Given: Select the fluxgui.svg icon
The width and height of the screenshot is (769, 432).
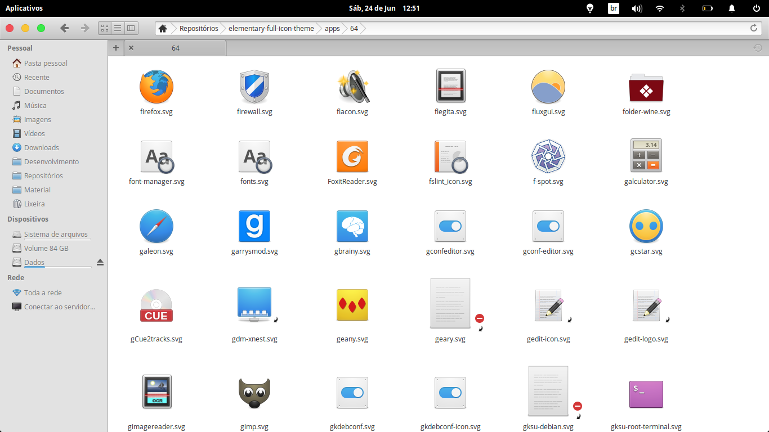Looking at the screenshot, I should coord(548,87).
